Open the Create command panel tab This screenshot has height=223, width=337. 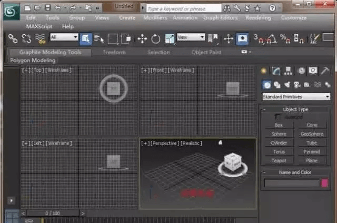pyautogui.click(x=264, y=70)
